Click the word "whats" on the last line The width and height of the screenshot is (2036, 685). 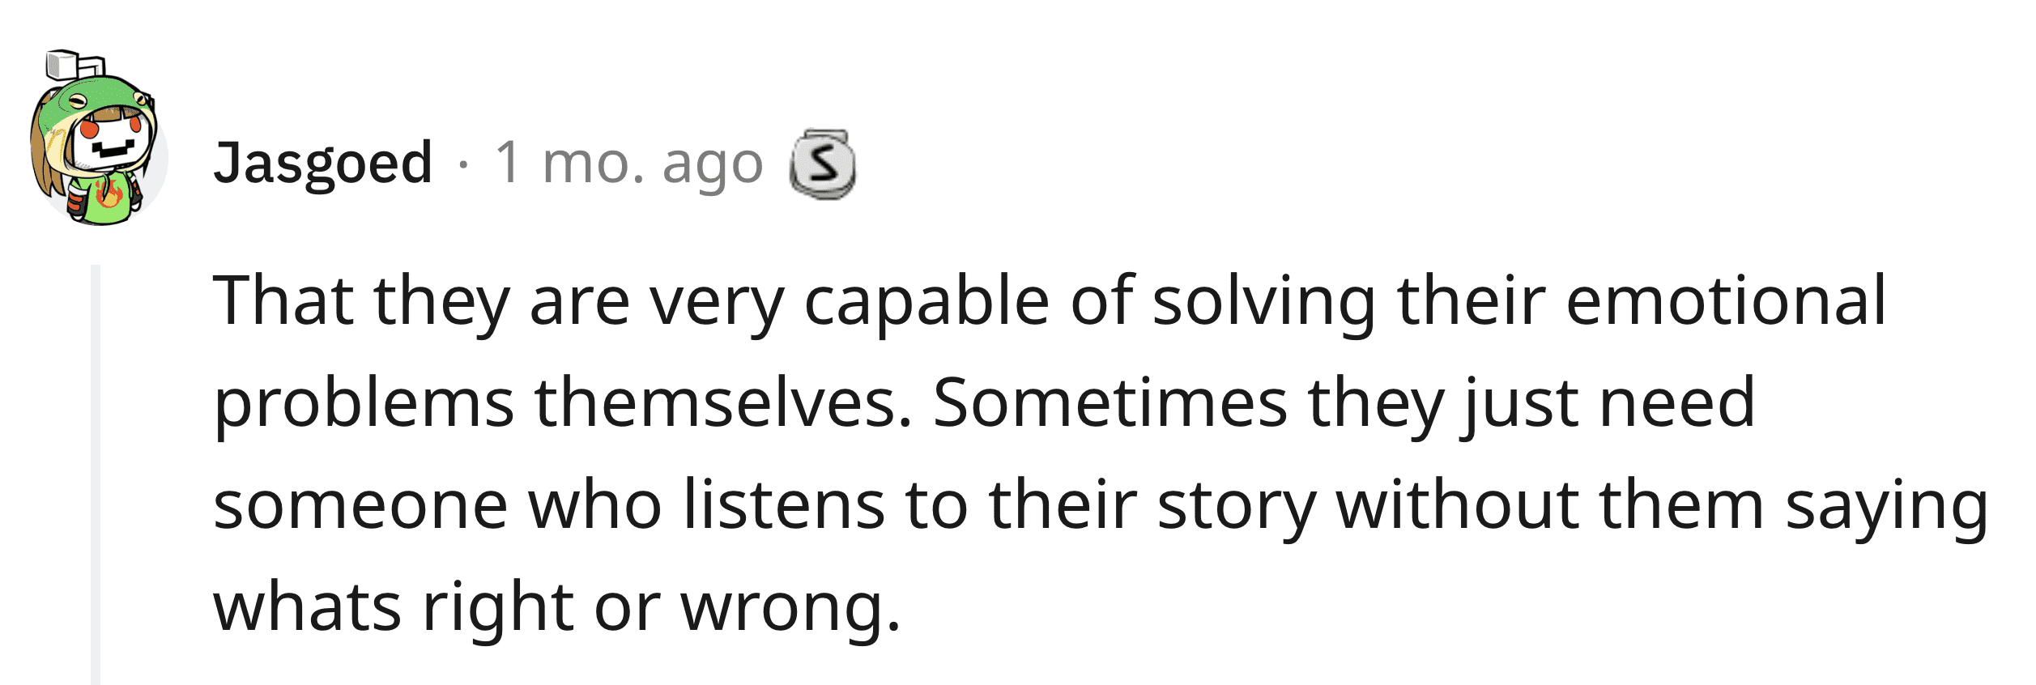[307, 607]
